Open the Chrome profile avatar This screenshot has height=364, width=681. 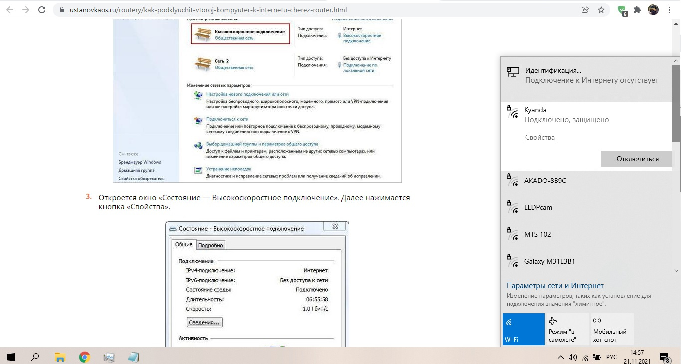coord(653,10)
